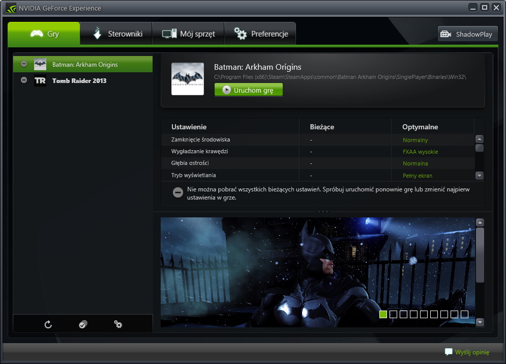Open the Mój sprzęt tab
This screenshot has width=506, height=364.
coord(188,34)
